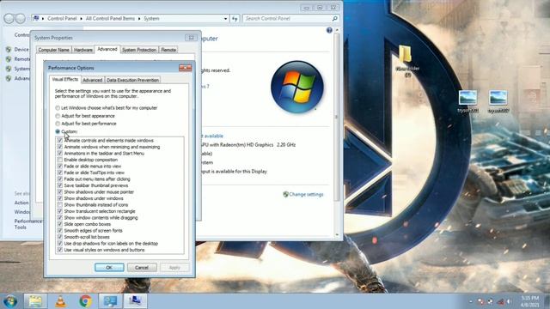The width and height of the screenshot is (550, 309).
Task: Open Google Chrome from the taskbar
Action: coord(85,301)
